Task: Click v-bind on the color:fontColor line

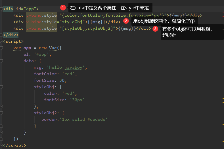Action: (x=34, y=15)
